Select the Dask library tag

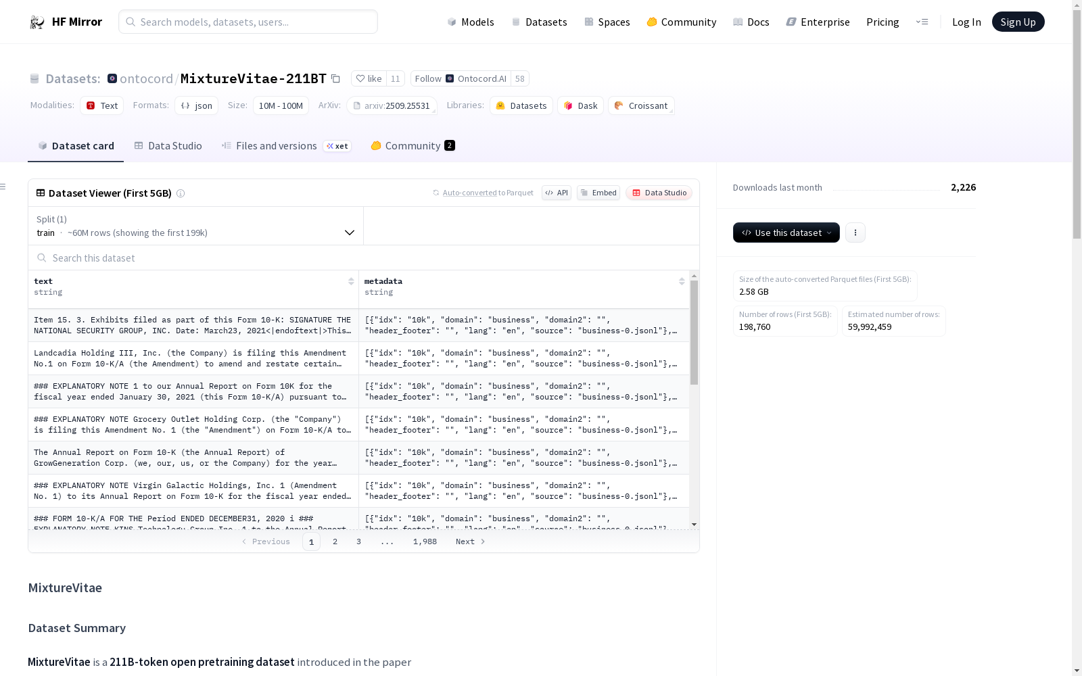click(581, 105)
